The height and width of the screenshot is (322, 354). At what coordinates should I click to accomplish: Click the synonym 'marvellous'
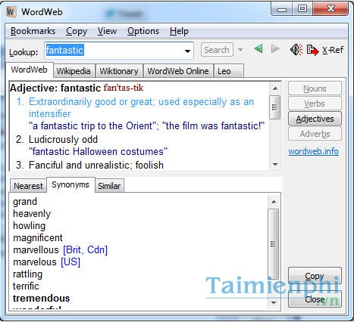tap(36, 249)
